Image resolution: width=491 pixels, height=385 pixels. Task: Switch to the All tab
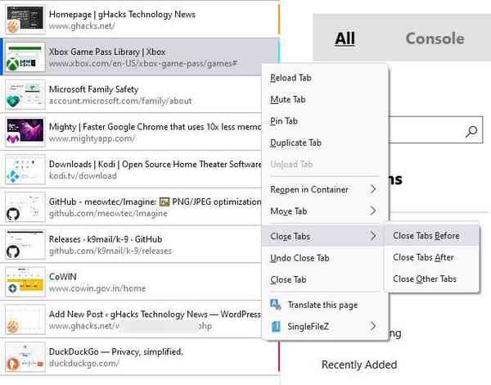[x=345, y=38]
